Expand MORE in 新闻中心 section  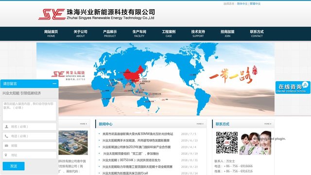(200, 124)
